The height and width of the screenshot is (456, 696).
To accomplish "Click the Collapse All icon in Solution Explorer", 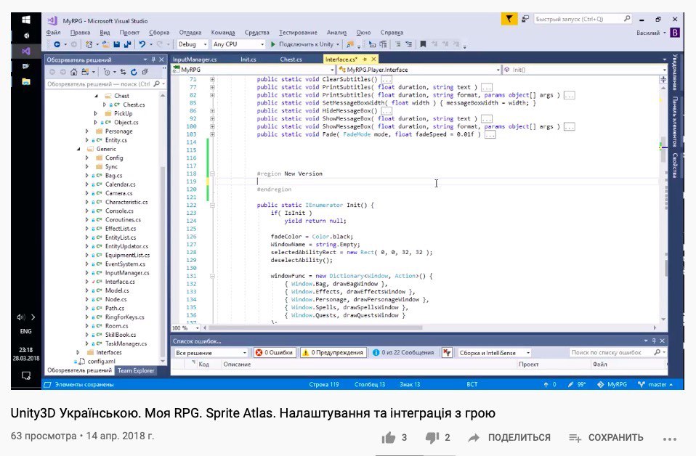I will pyautogui.click(x=145, y=72).
